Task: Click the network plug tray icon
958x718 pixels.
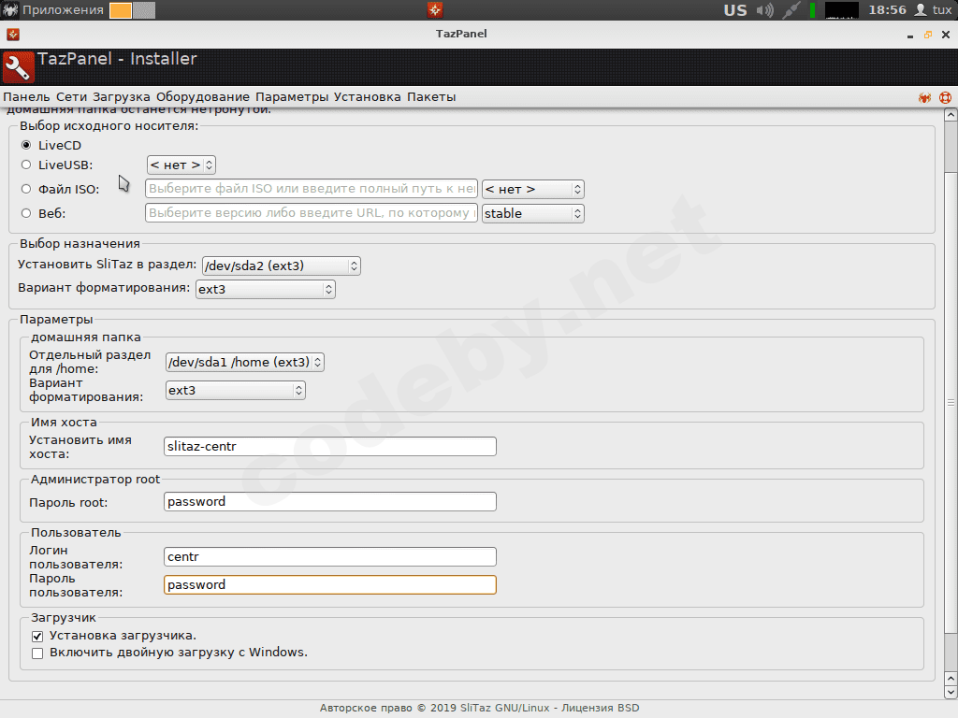Action: point(791,9)
